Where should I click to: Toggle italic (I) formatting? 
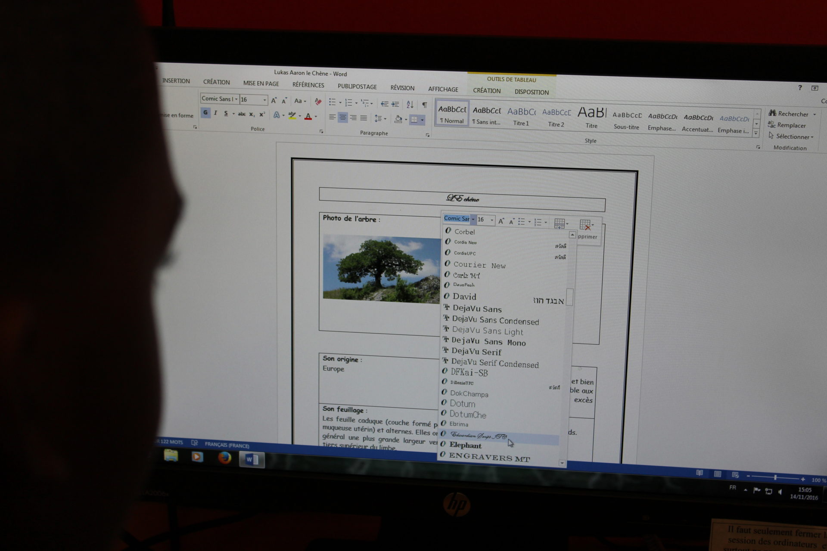pyautogui.click(x=215, y=113)
